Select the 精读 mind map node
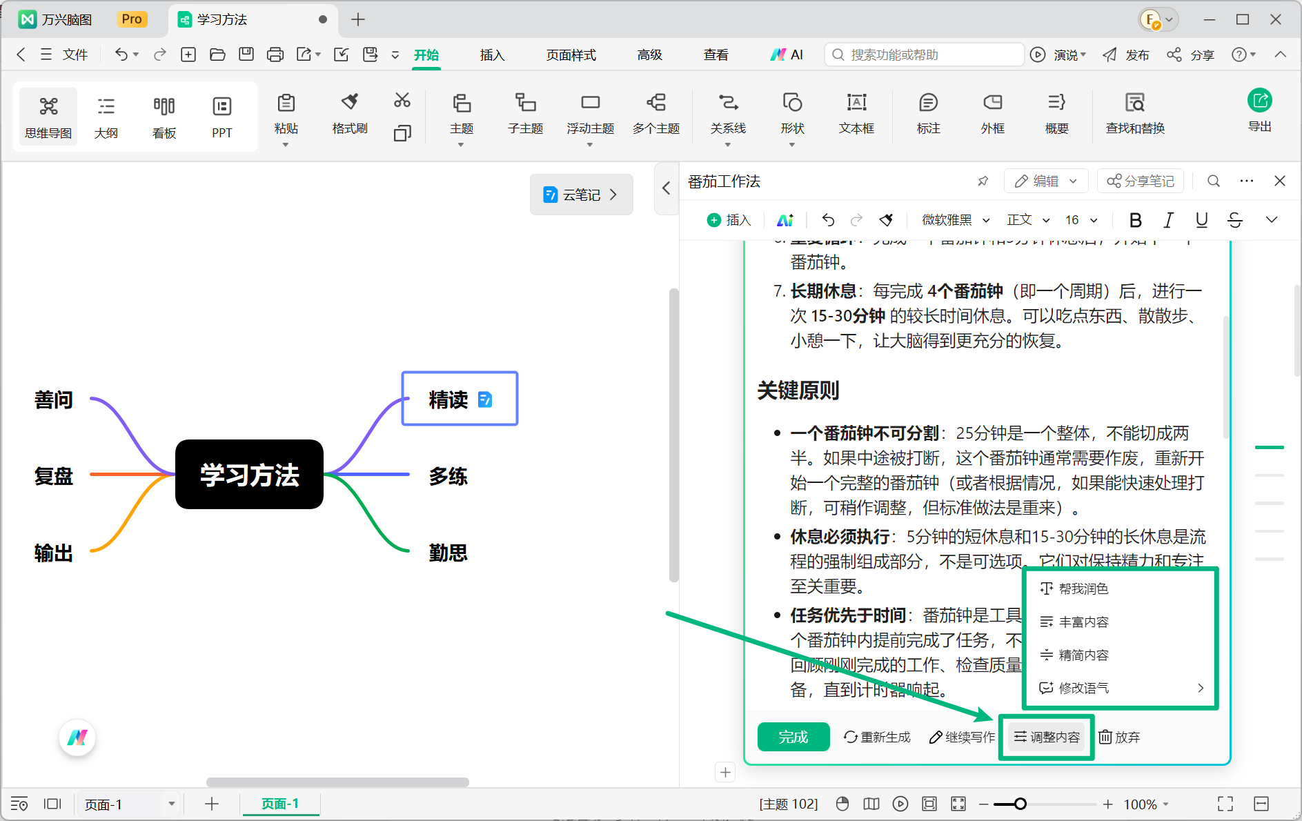Screen dimensions: 1302x821 point(460,399)
